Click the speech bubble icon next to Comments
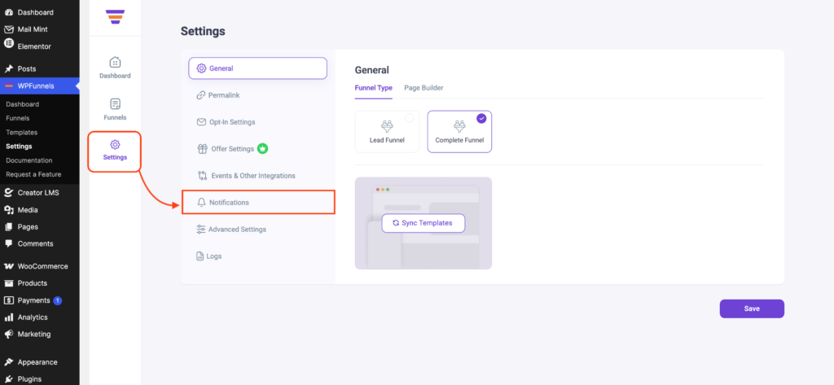This screenshot has width=834, height=385. tap(8, 243)
